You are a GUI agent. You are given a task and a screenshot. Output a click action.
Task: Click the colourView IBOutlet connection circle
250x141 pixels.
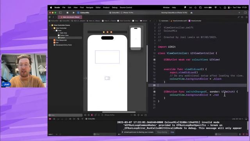coord(154,60)
